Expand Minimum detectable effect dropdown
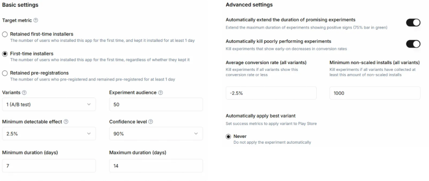 pos(49,134)
